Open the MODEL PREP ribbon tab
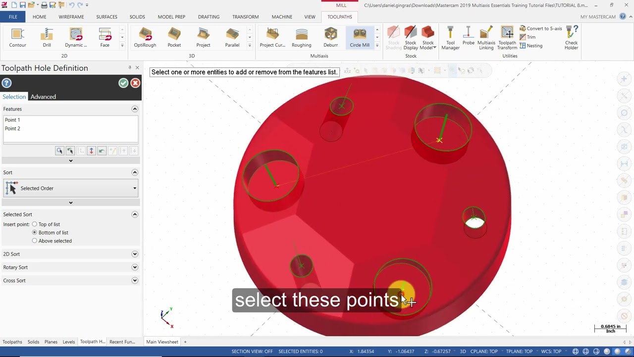 (171, 17)
